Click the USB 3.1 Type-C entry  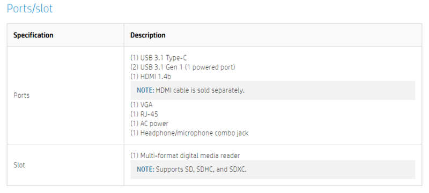159,58
